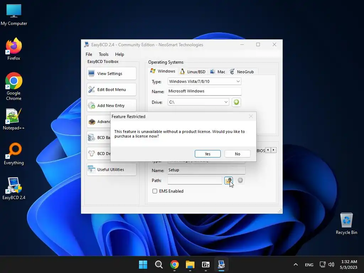The image size is (364, 273).
Task: Click the Edit Boot Menu tools icon
Action: pos(91,89)
